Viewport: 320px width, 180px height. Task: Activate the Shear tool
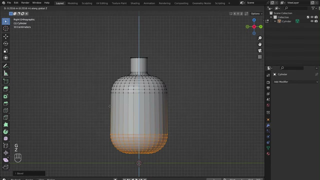tap(6, 160)
